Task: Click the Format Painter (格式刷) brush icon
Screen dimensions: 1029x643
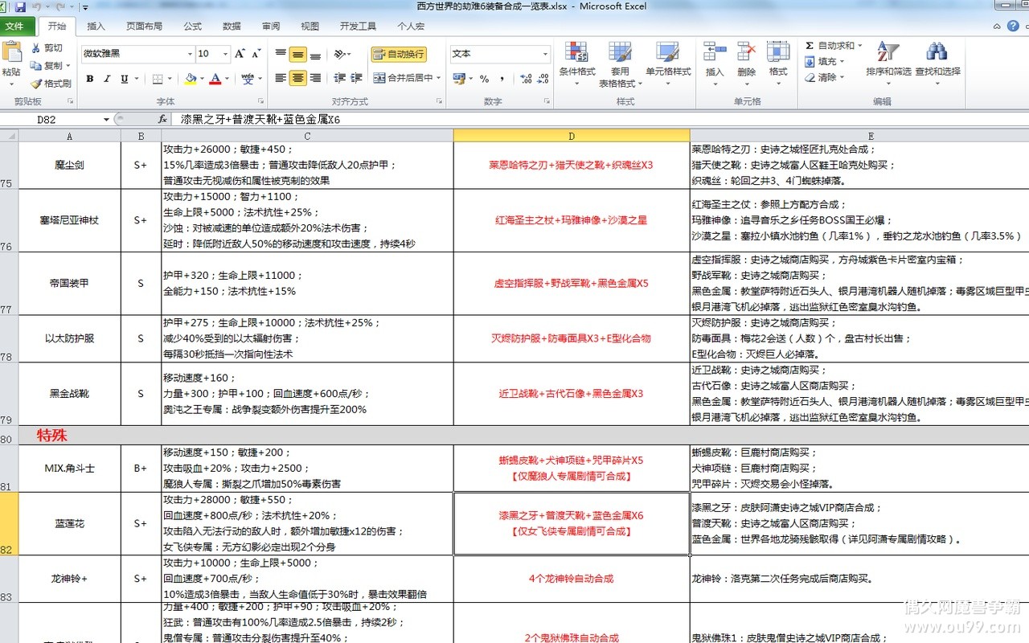Action: (36, 84)
